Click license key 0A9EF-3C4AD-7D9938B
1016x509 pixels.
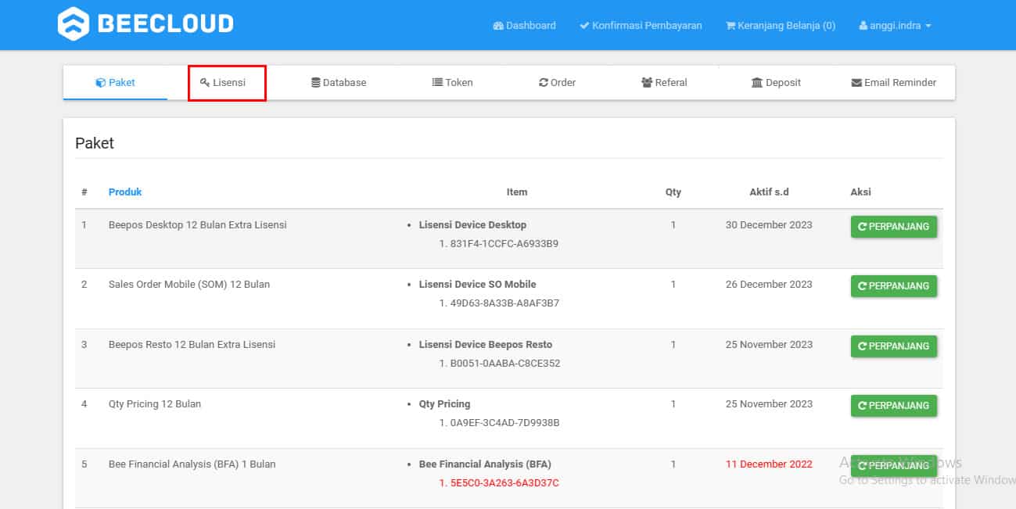coord(505,422)
